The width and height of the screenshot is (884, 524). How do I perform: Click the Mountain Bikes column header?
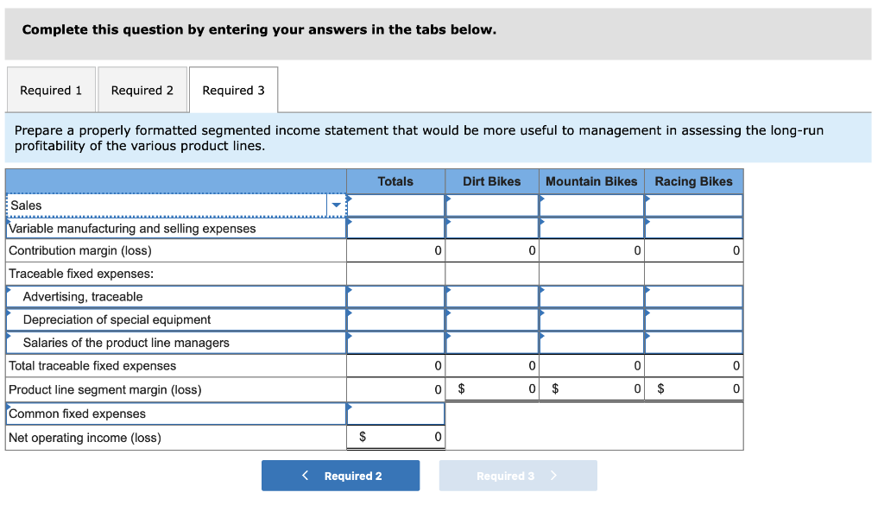[x=591, y=181]
